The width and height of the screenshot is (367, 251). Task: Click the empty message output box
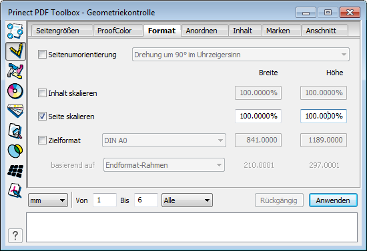pyautogui.click(x=192, y=227)
